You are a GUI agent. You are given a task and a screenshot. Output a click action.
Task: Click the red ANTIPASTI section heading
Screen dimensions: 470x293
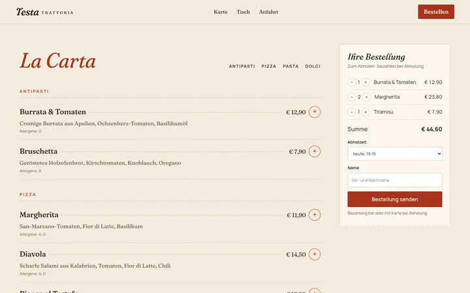(x=34, y=91)
